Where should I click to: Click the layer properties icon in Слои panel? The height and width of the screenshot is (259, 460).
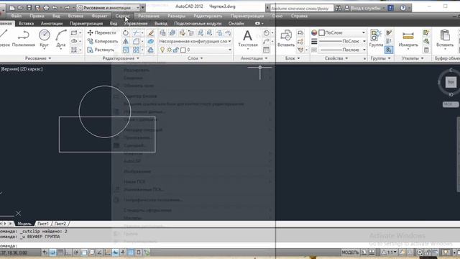pos(162,33)
